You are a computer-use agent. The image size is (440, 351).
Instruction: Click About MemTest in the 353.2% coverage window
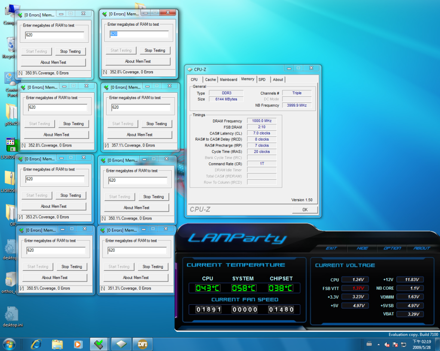[54, 206]
